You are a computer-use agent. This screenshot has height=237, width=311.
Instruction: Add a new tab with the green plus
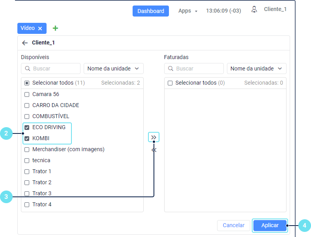coord(55,28)
